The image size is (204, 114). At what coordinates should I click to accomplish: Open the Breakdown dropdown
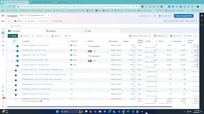(160, 36)
